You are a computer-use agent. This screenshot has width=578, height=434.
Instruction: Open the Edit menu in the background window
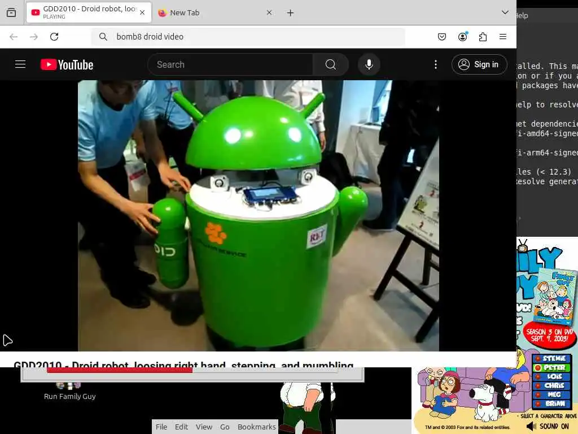coord(181,427)
